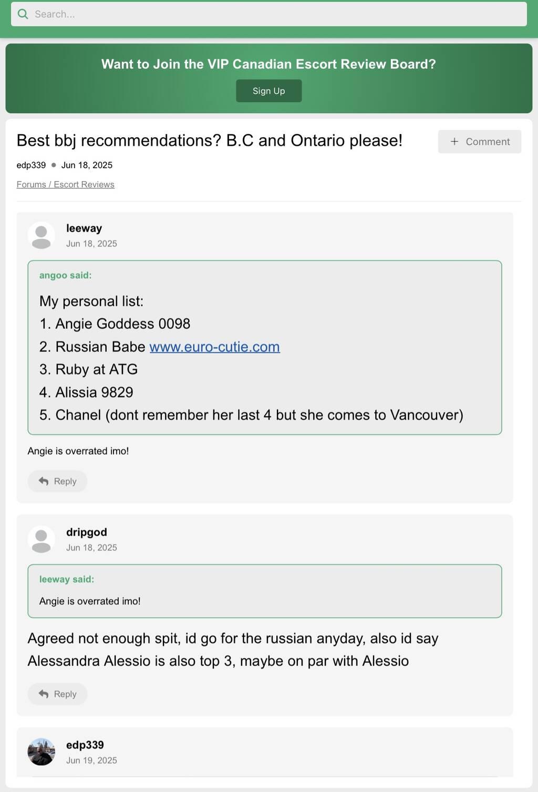Click the plus Comment button
This screenshot has height=792, width=538.
point(479,142)
